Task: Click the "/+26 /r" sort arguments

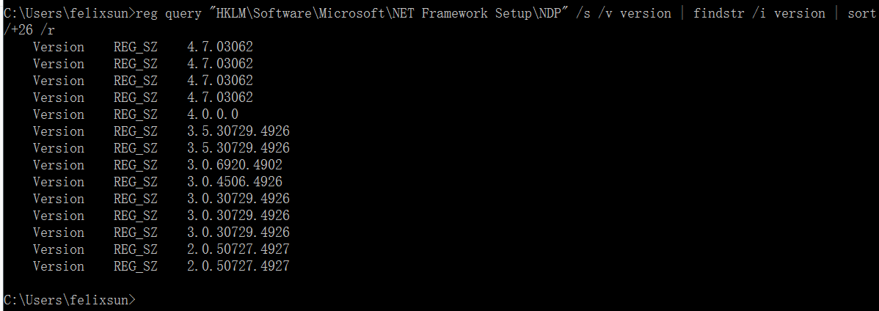Action: (29, 30)
